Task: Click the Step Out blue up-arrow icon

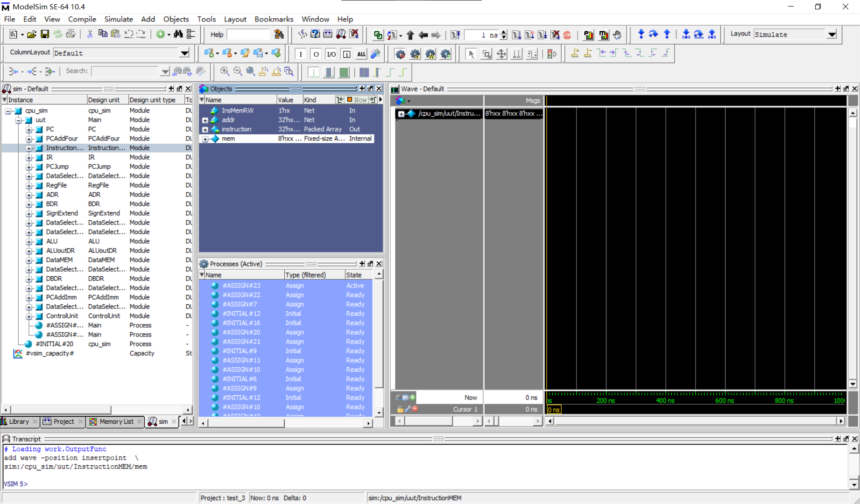Action: point(667,34)
